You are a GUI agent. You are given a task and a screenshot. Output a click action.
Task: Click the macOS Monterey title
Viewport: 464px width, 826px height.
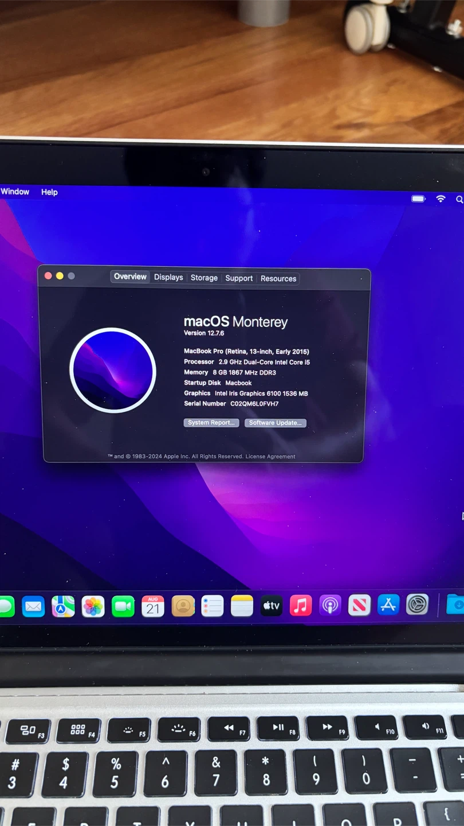tap(235, 321)
